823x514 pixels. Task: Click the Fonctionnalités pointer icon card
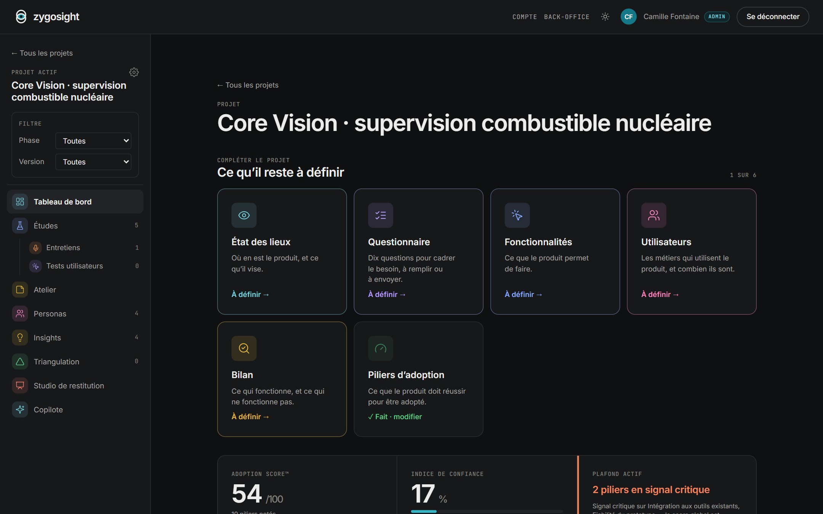point(517,215)
